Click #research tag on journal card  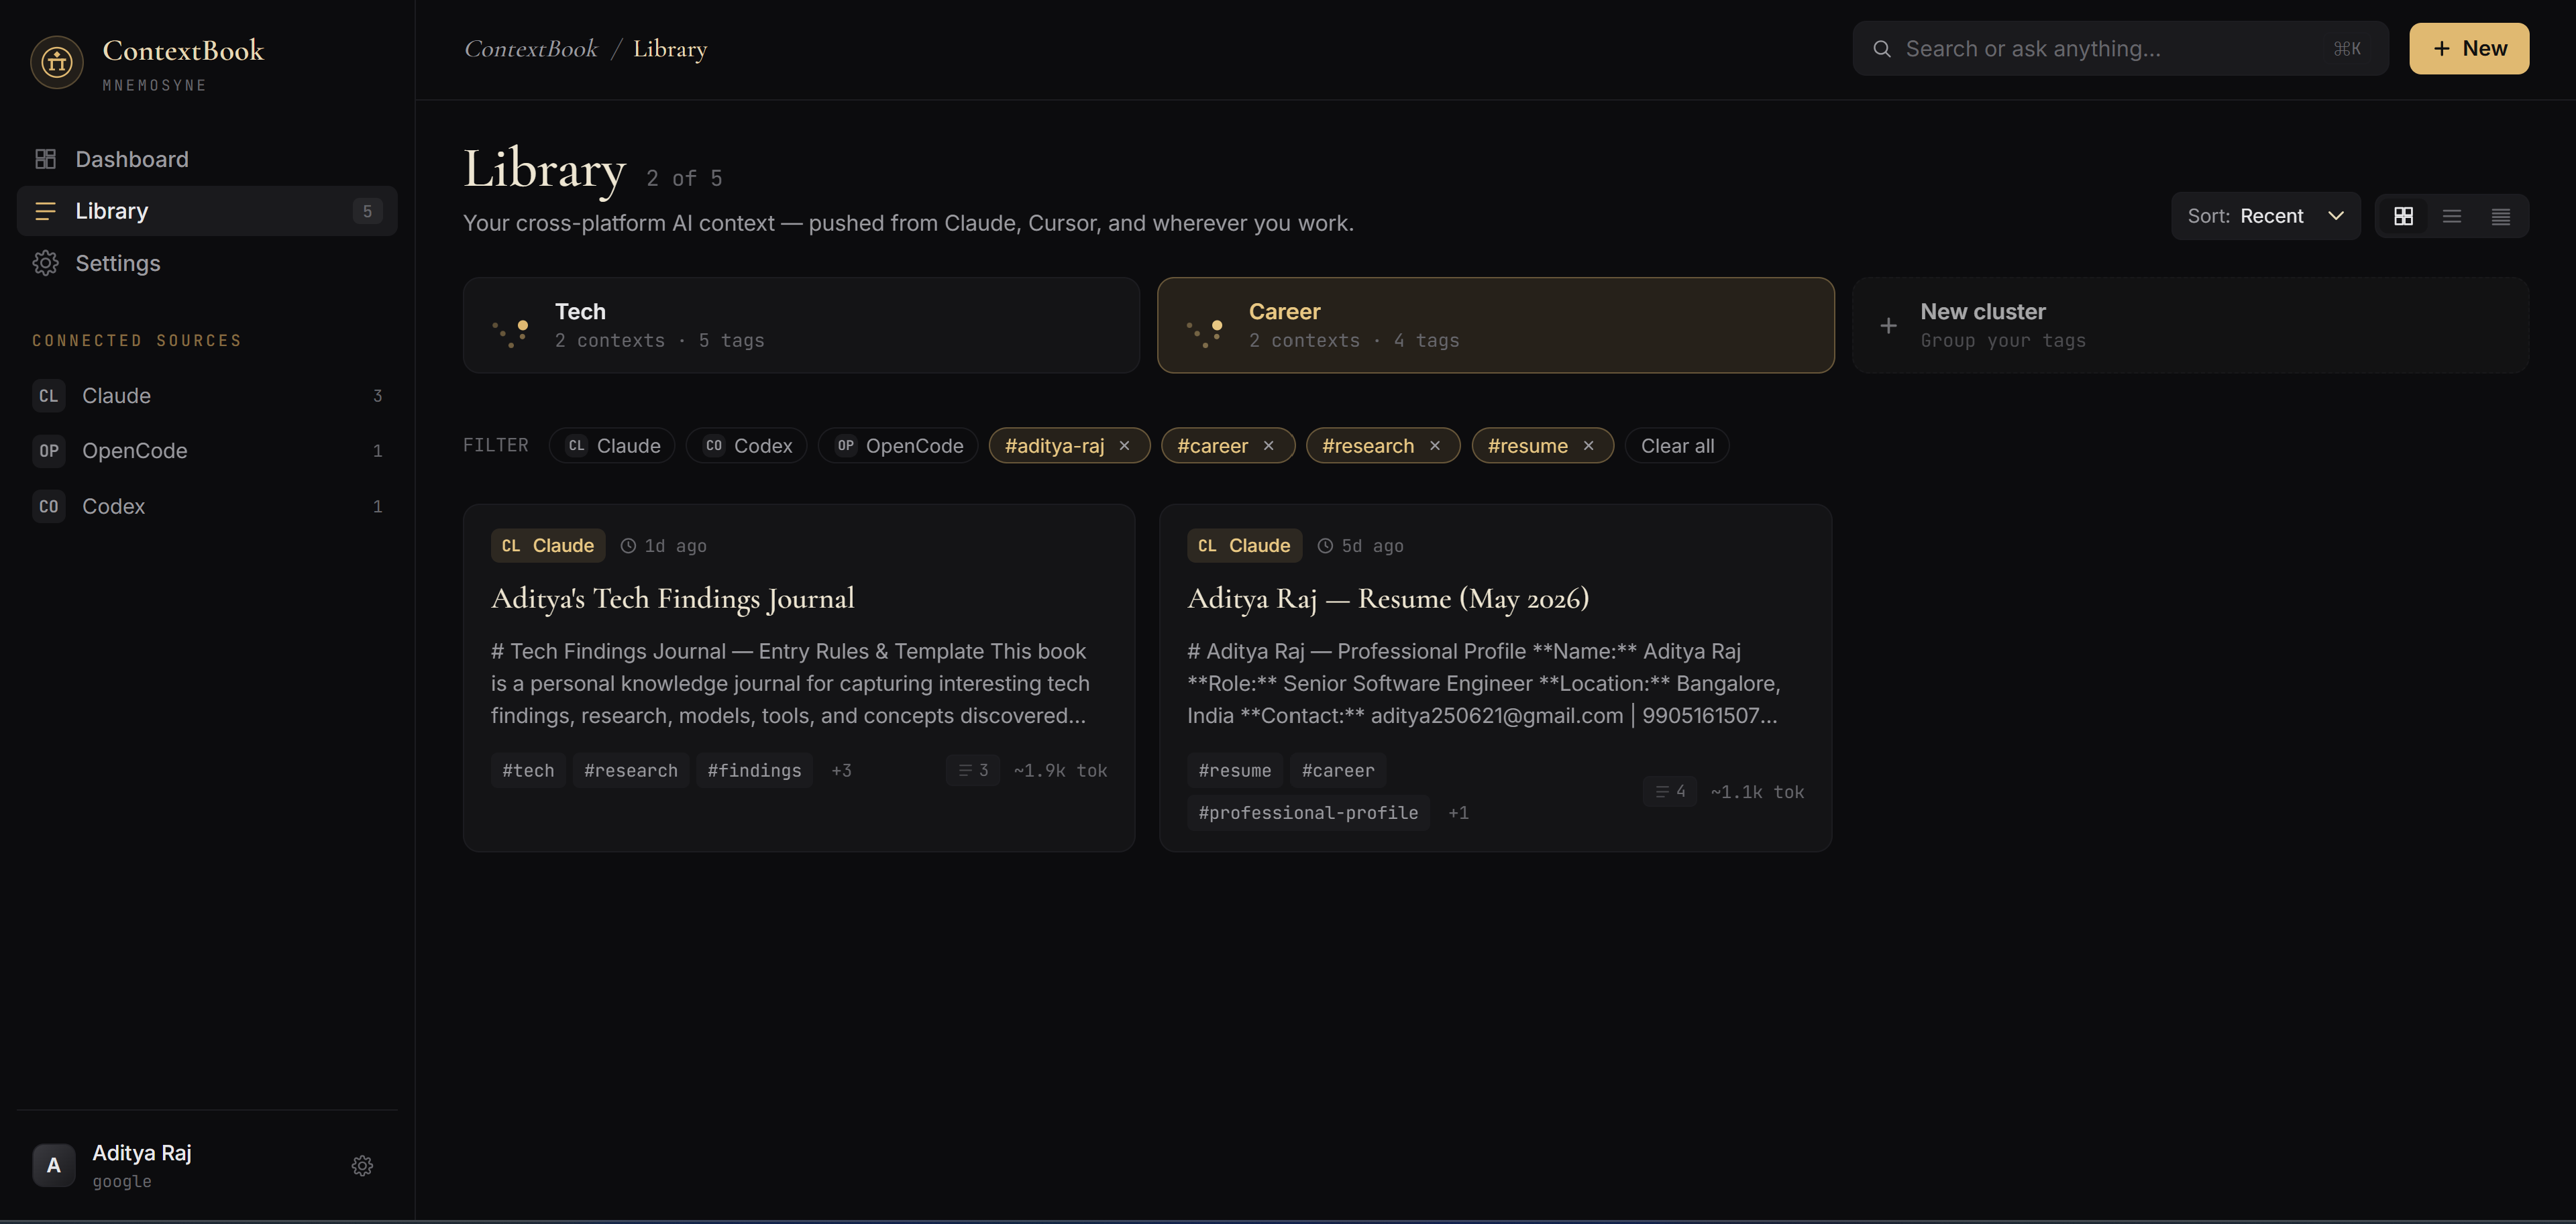pos(631,771)
